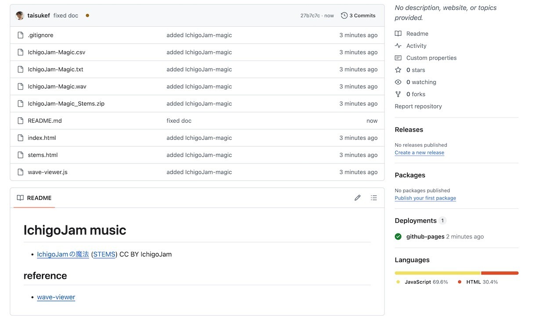Click the file icon beside README.md
Viewport: 536px width, 324px height.
pos(20,121)
